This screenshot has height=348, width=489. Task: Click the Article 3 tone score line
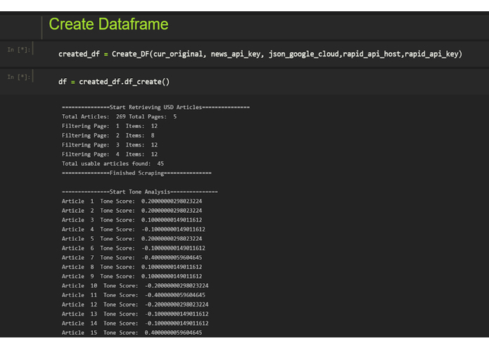pyautogui.click(x=132, y=220)
